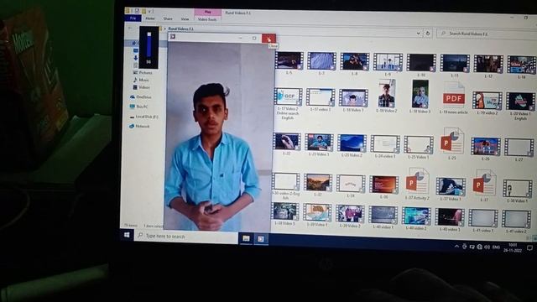Show hidden system tray icons

click(456, 246)
